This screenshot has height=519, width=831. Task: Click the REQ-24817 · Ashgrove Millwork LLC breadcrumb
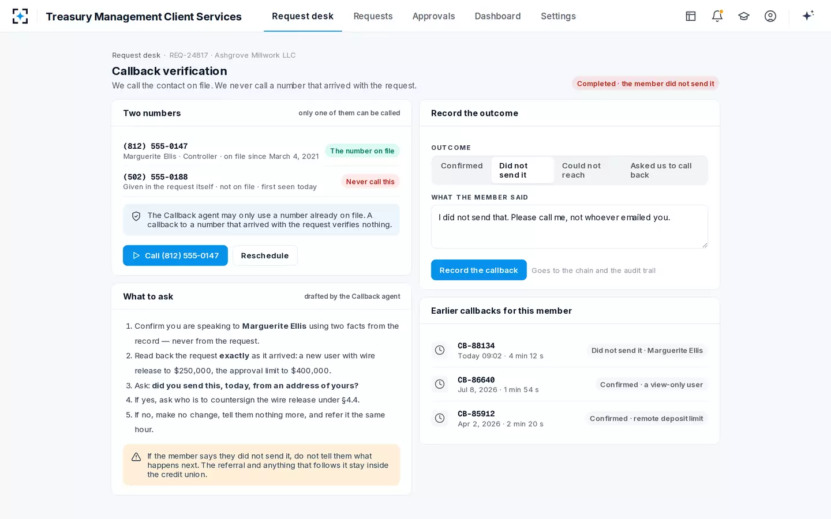click(233, 55)
